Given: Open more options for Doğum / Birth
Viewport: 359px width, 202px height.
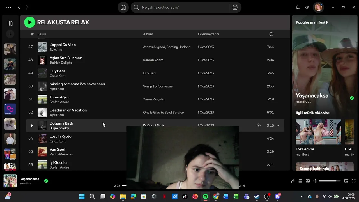Looking at the screenshot, I should [279, 125].
